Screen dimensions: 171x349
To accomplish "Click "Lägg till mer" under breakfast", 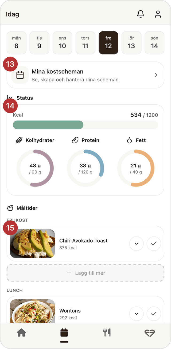I will [85, 273].
